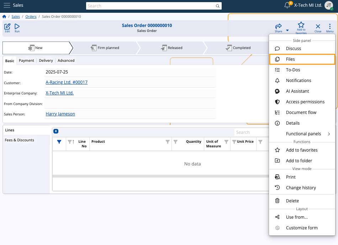Viewport: 338px width, 245px height.
Task: Switch to the Payment tab
Action: pos(26,61)
